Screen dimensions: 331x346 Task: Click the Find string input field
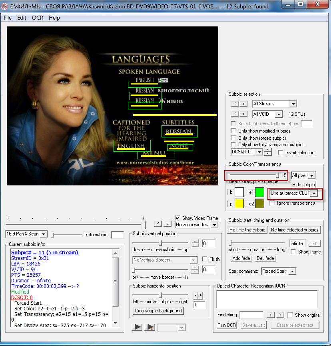point(251,315)
